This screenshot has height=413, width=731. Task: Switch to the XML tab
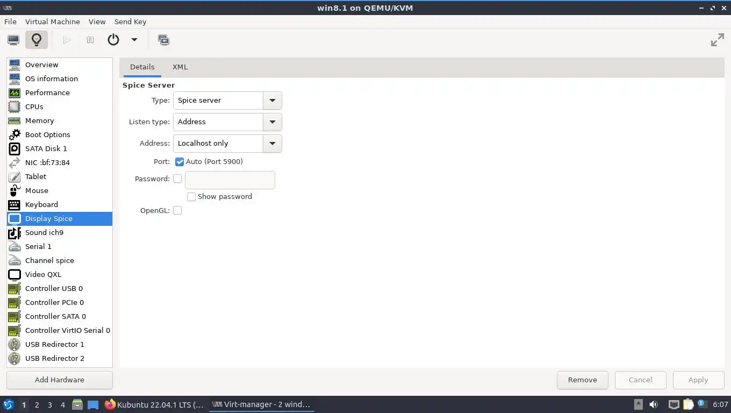[180, 67]
